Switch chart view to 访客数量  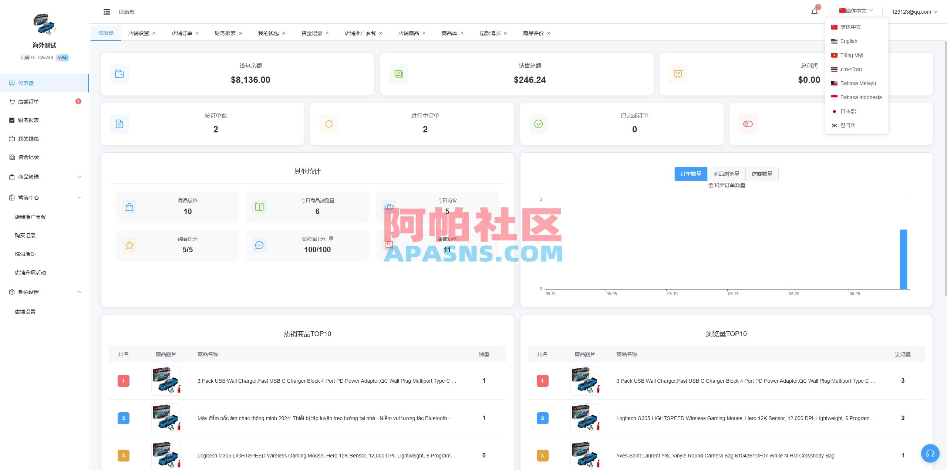tap(762, 174)
